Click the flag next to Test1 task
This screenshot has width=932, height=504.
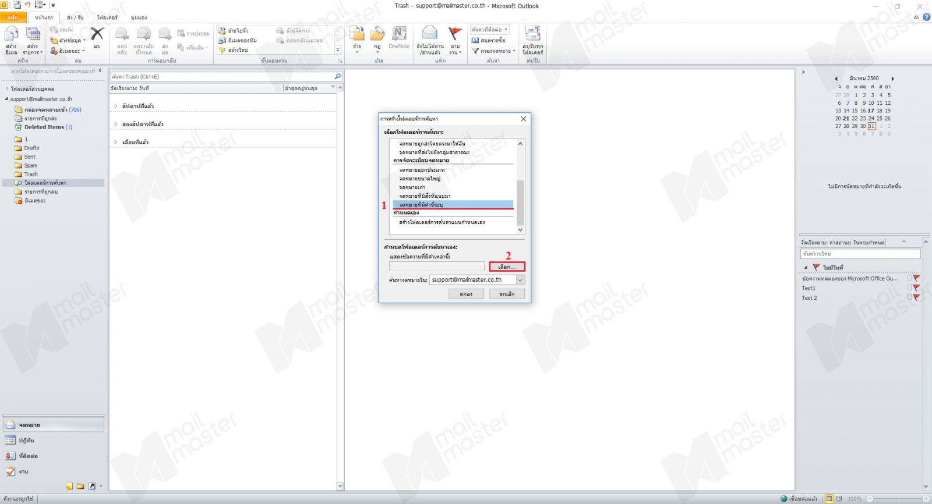pos(916,288)
